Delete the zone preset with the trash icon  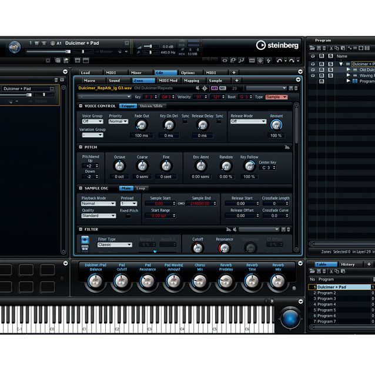[x=296, y=88]
